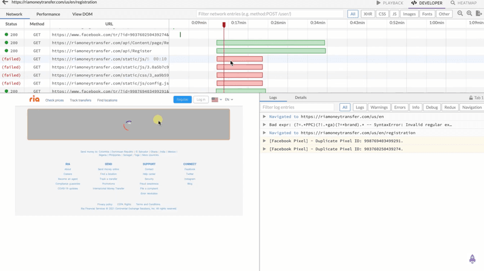Viewport: 484px width, 271px height.
Task: Filter network entries by JS
Action: (x=394, y=14)
